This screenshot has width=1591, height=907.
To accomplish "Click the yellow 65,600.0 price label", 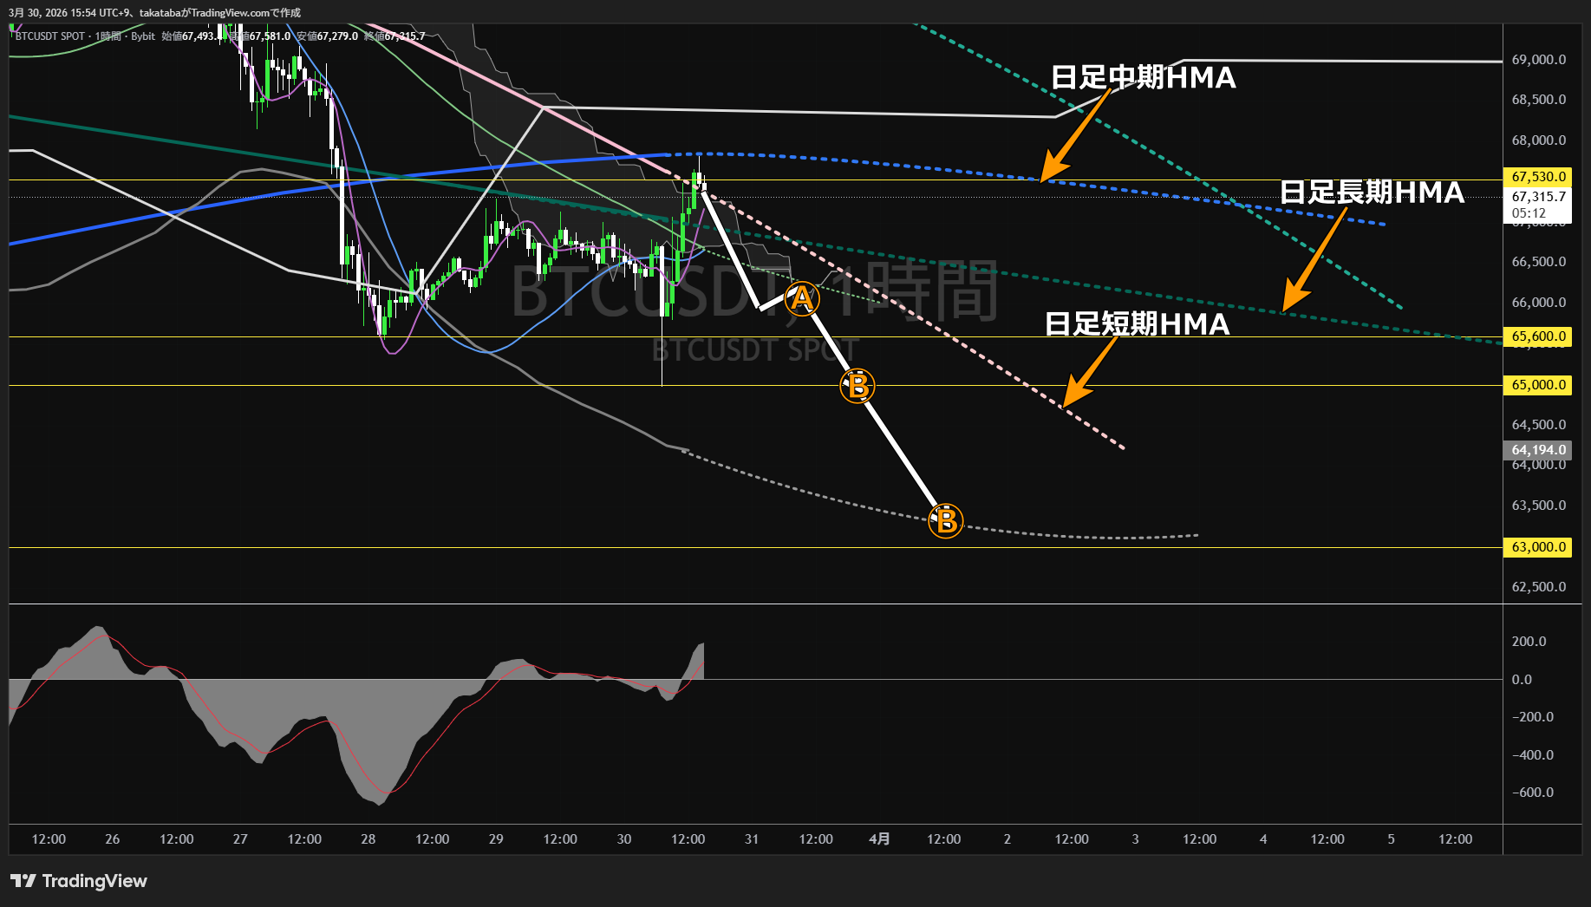I will coord(1538,336).
